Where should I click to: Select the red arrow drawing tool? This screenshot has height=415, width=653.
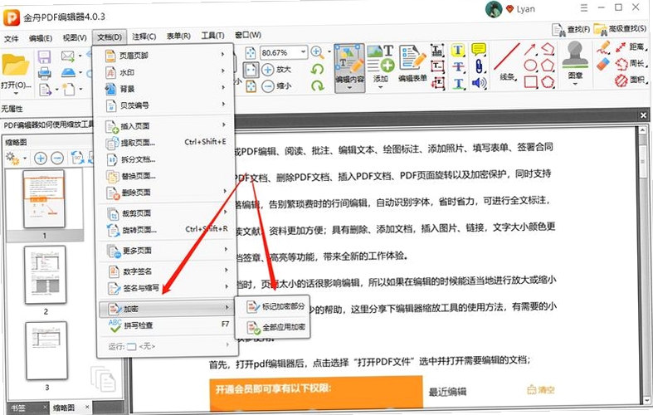click(x=530, y=50)
